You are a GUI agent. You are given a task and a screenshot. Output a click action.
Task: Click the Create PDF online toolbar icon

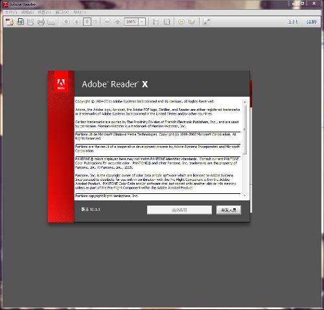pos(9,22)
